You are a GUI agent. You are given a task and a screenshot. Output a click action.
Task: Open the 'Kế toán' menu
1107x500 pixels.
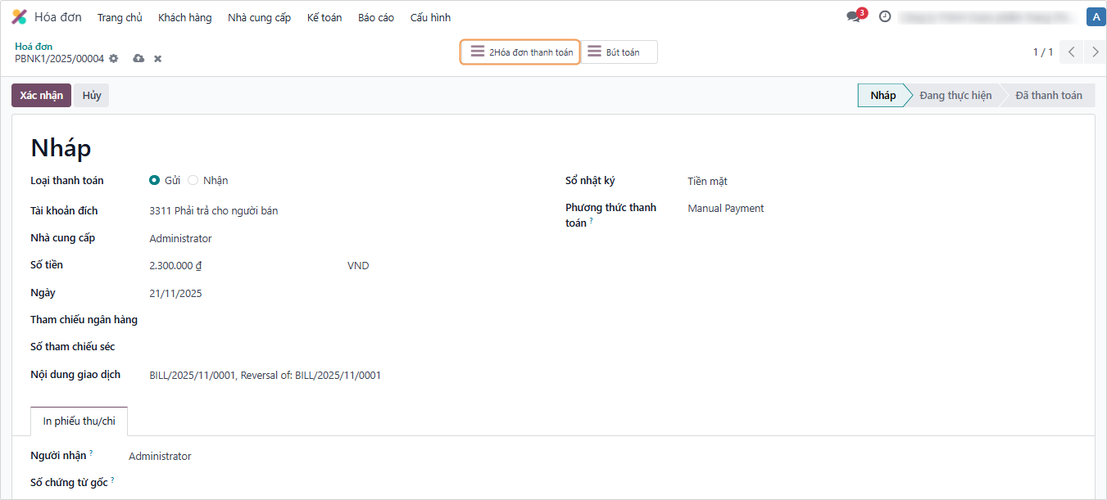tap(324, 17)
